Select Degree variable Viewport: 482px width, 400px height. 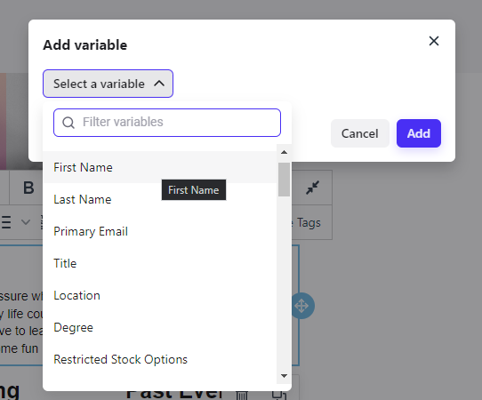coord(160,327)
